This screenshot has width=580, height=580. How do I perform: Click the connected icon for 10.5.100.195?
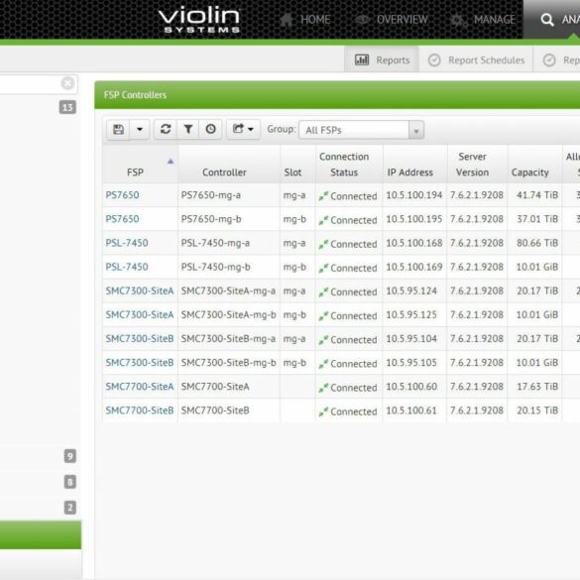coord(323,220)
